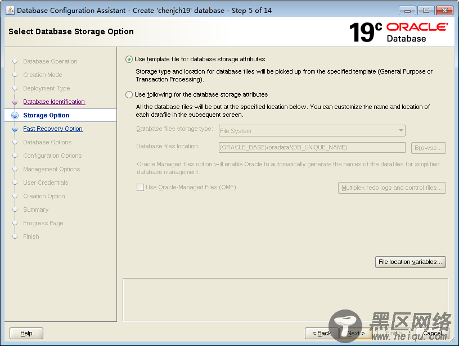Open File location variables dialog
The height and width of the screenshot is (346, 459).
coord(411,262)
